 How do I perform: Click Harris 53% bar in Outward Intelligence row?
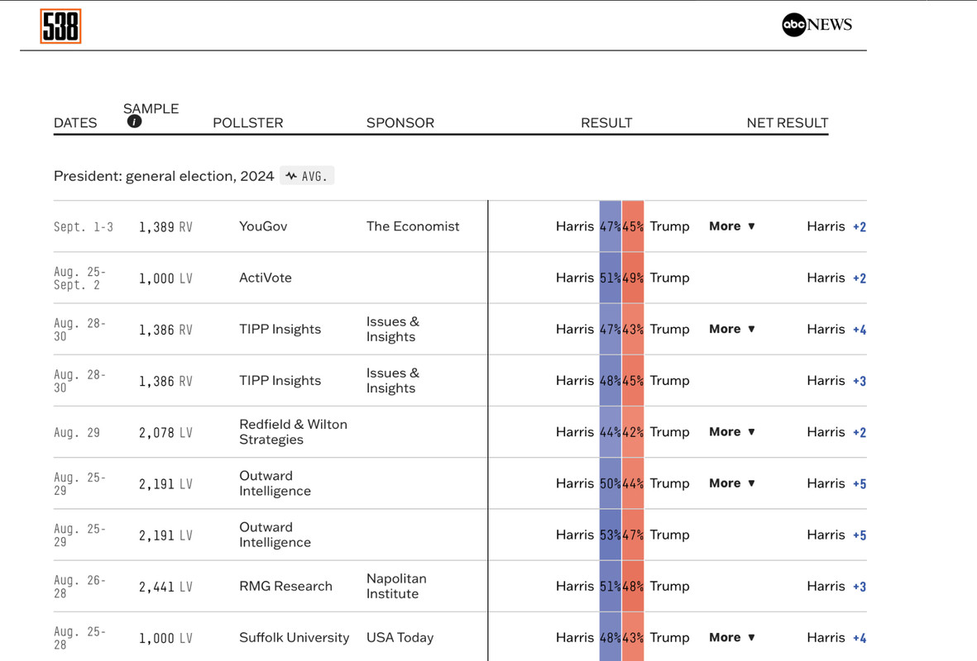coord(610,535)
